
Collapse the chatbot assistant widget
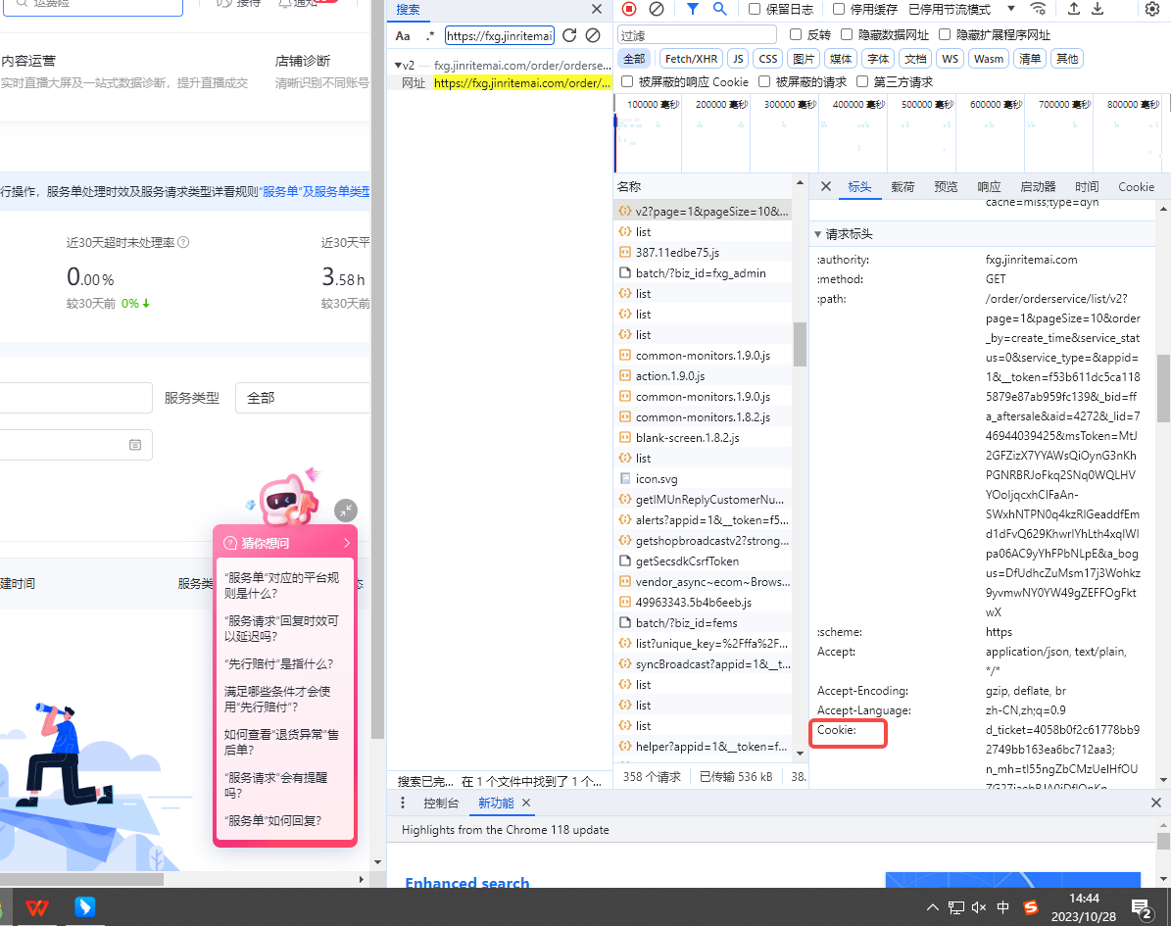346,511
